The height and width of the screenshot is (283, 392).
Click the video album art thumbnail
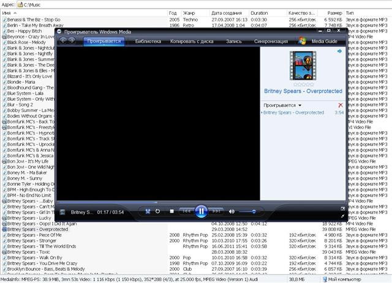[x=303, y=65]
